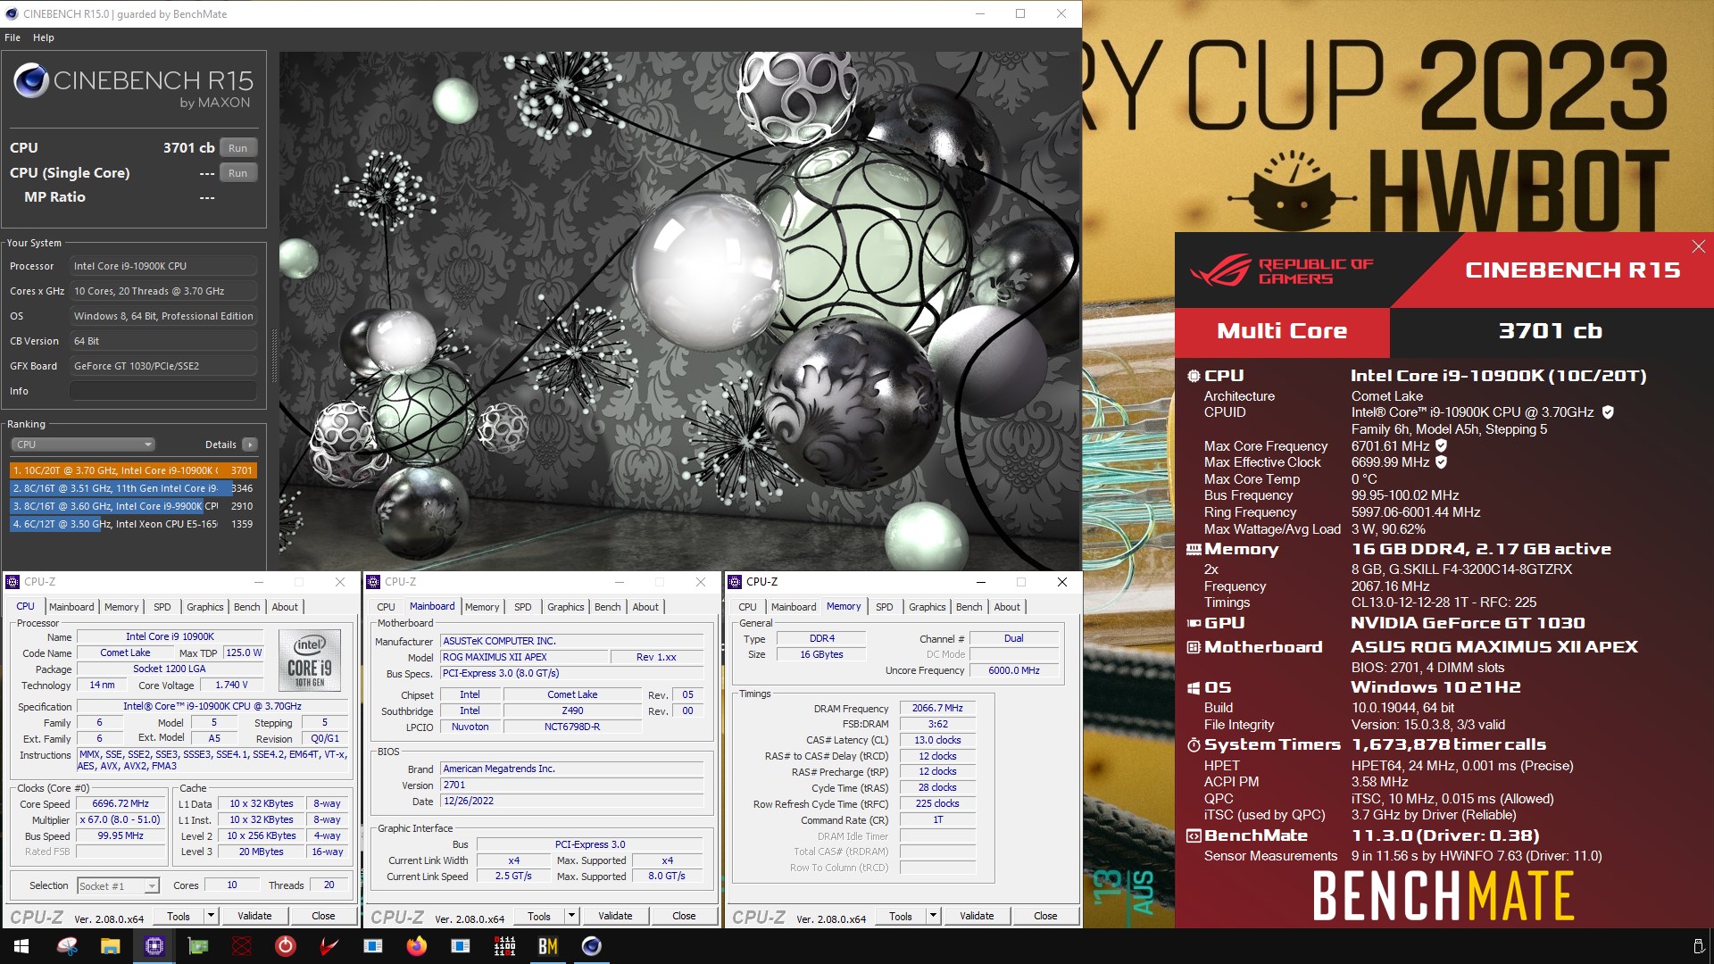
Task: Run the CPU Single Core benchmark
Action: point(237,173)
